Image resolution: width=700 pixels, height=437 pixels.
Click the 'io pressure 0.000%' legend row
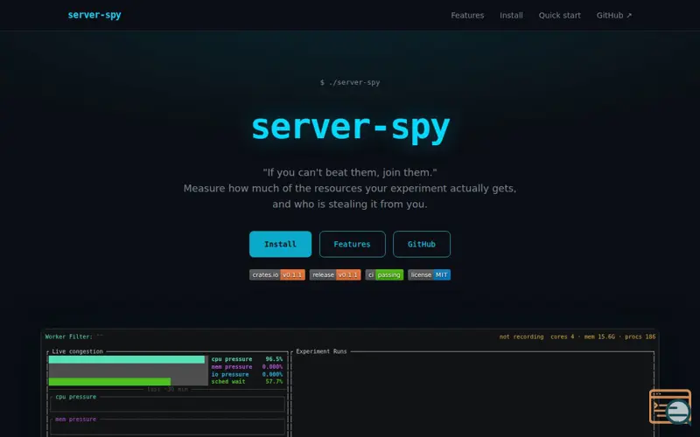pyautogui.click(x=247, y=374)
